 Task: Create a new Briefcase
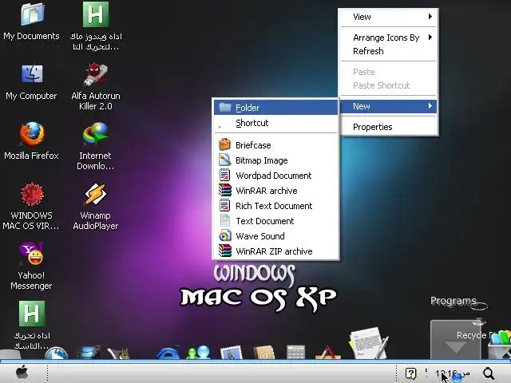(275, 145)
